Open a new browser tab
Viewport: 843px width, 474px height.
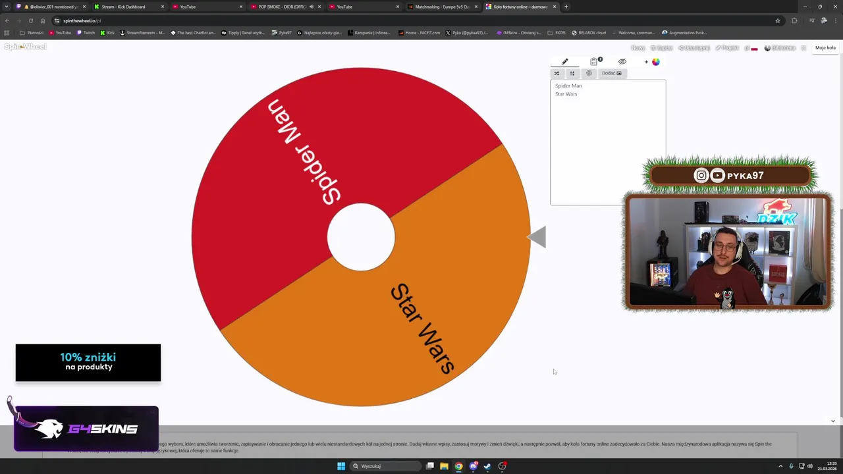(566, 7)
